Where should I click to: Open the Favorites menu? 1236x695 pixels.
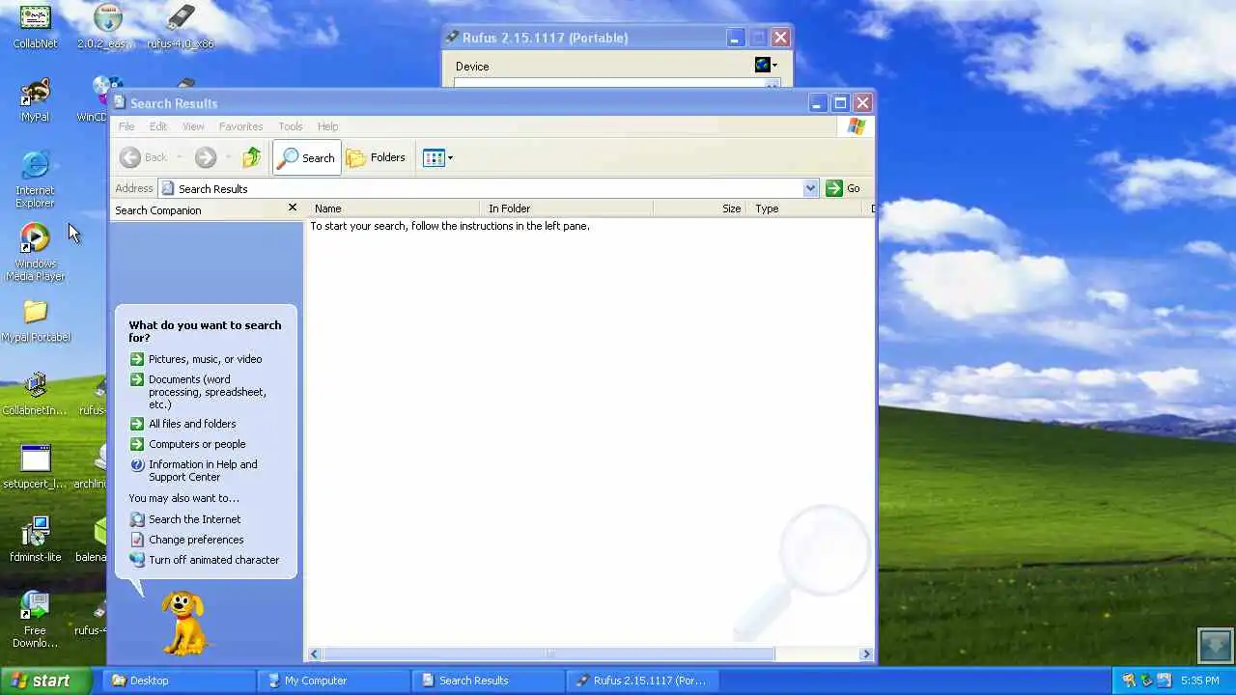(240, 126)
